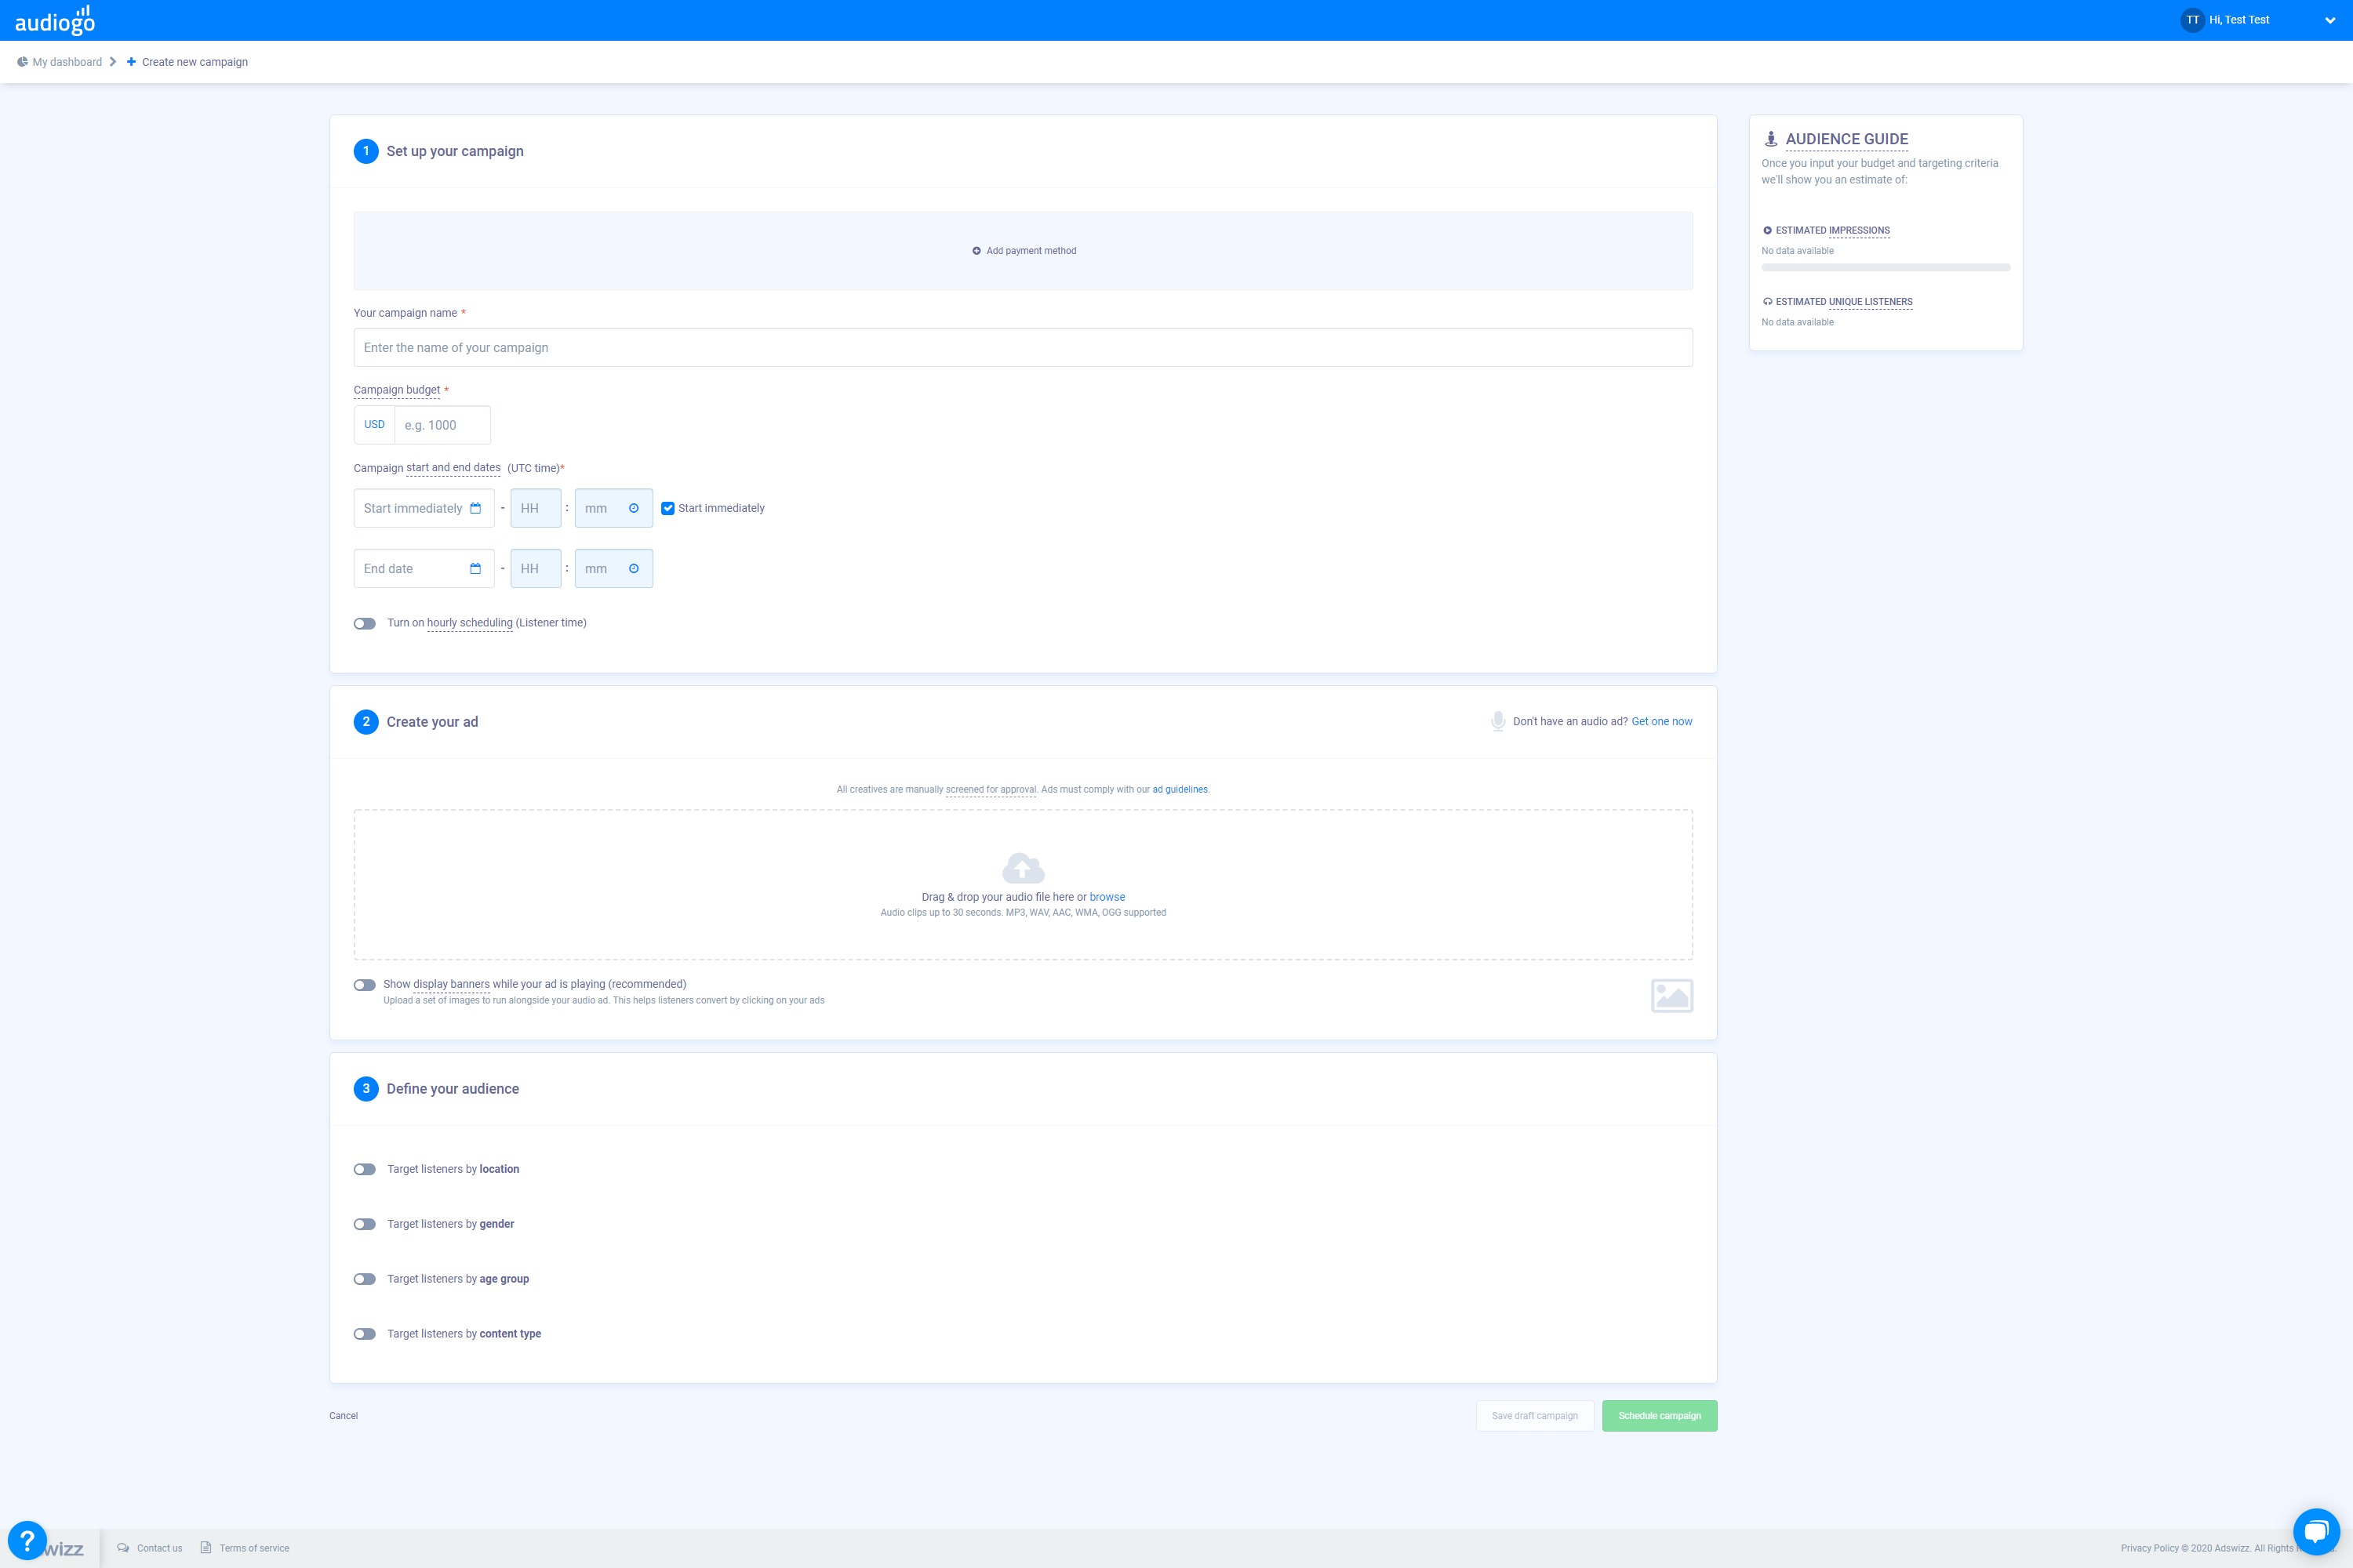2353x1568 pixels.
Task: Click Schedule campaign button
Action: pyautogui.click(x=1659, y=1415)
